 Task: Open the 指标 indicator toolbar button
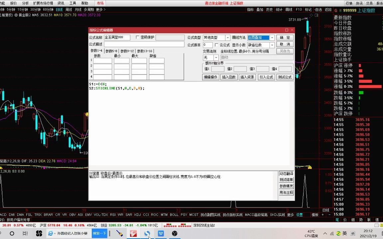coord(250,10)
